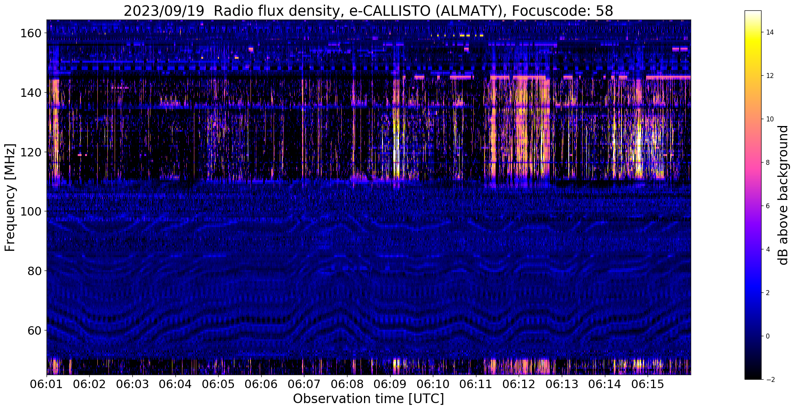This screenshot has height=410, width=795.
Task: Click the colorbar tick value 2
Action: (768, 293)
